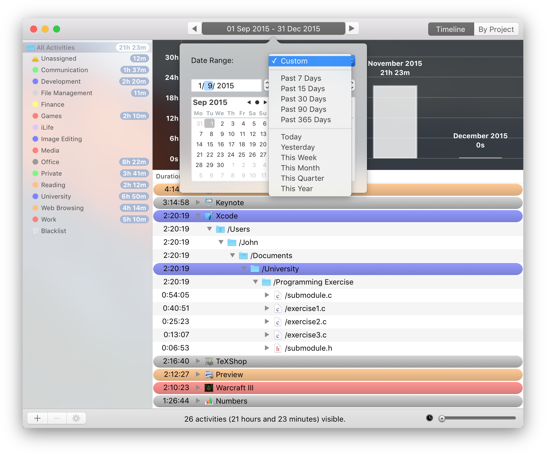Click the start date field 1/9/2015
Screen dimensions: 546x455
pos(226,86)
